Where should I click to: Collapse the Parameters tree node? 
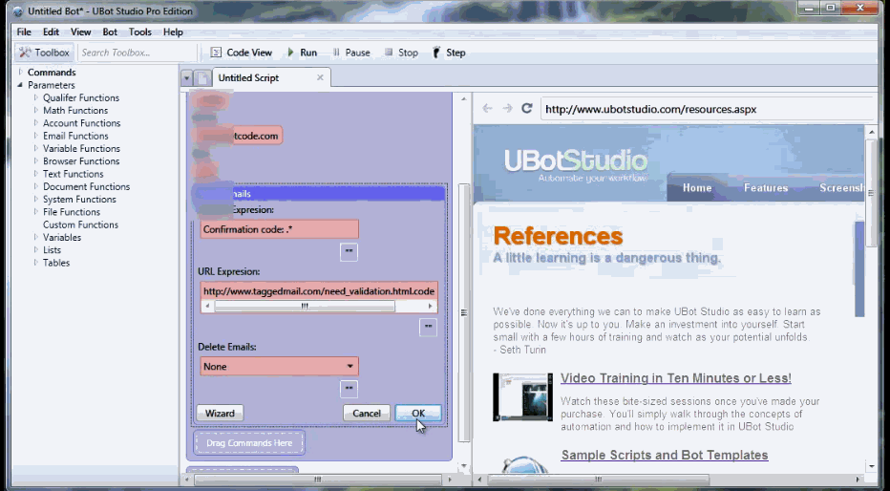20,85
